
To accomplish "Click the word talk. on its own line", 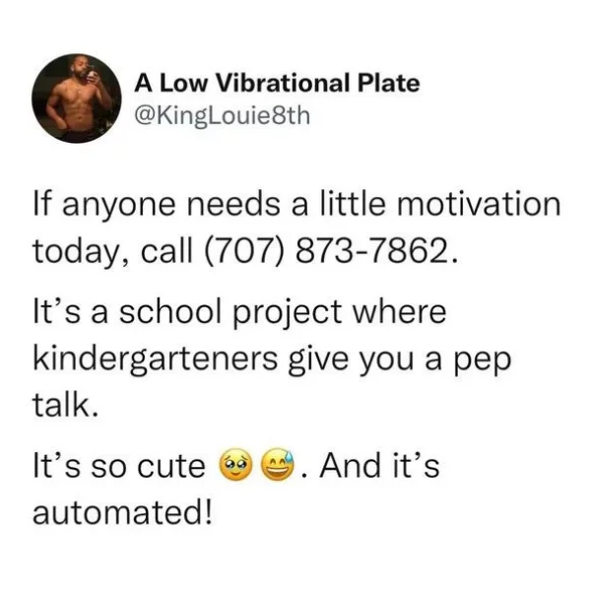I will coord(66,404).
